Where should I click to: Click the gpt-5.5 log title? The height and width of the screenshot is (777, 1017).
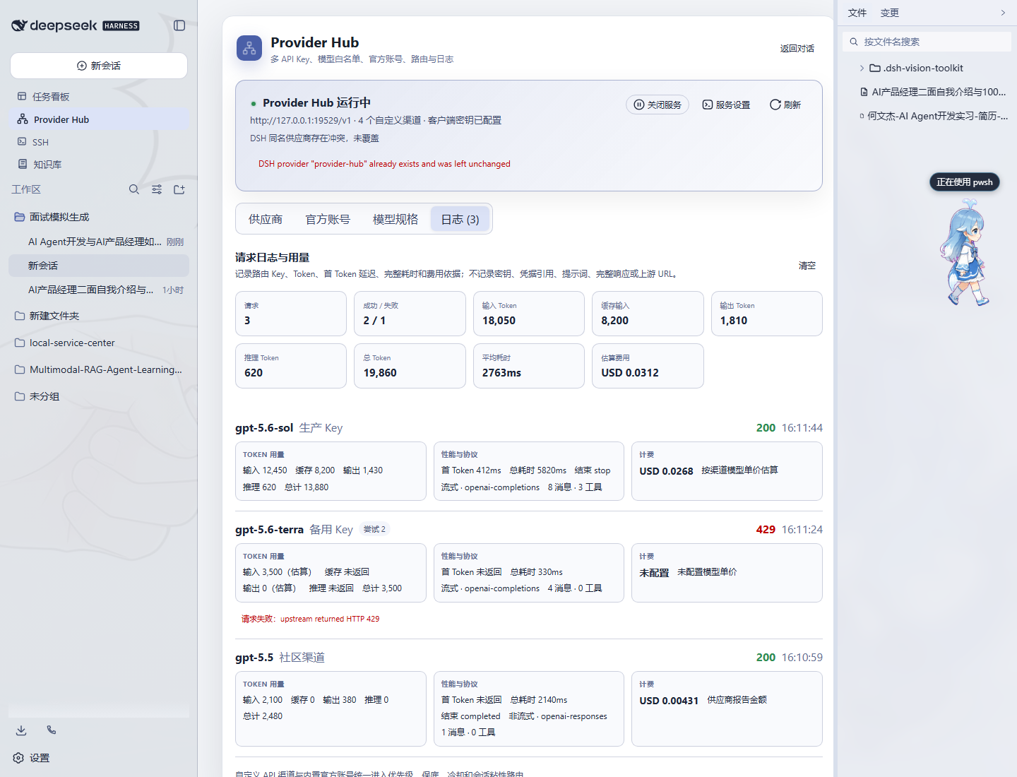(x=254, y=658)
